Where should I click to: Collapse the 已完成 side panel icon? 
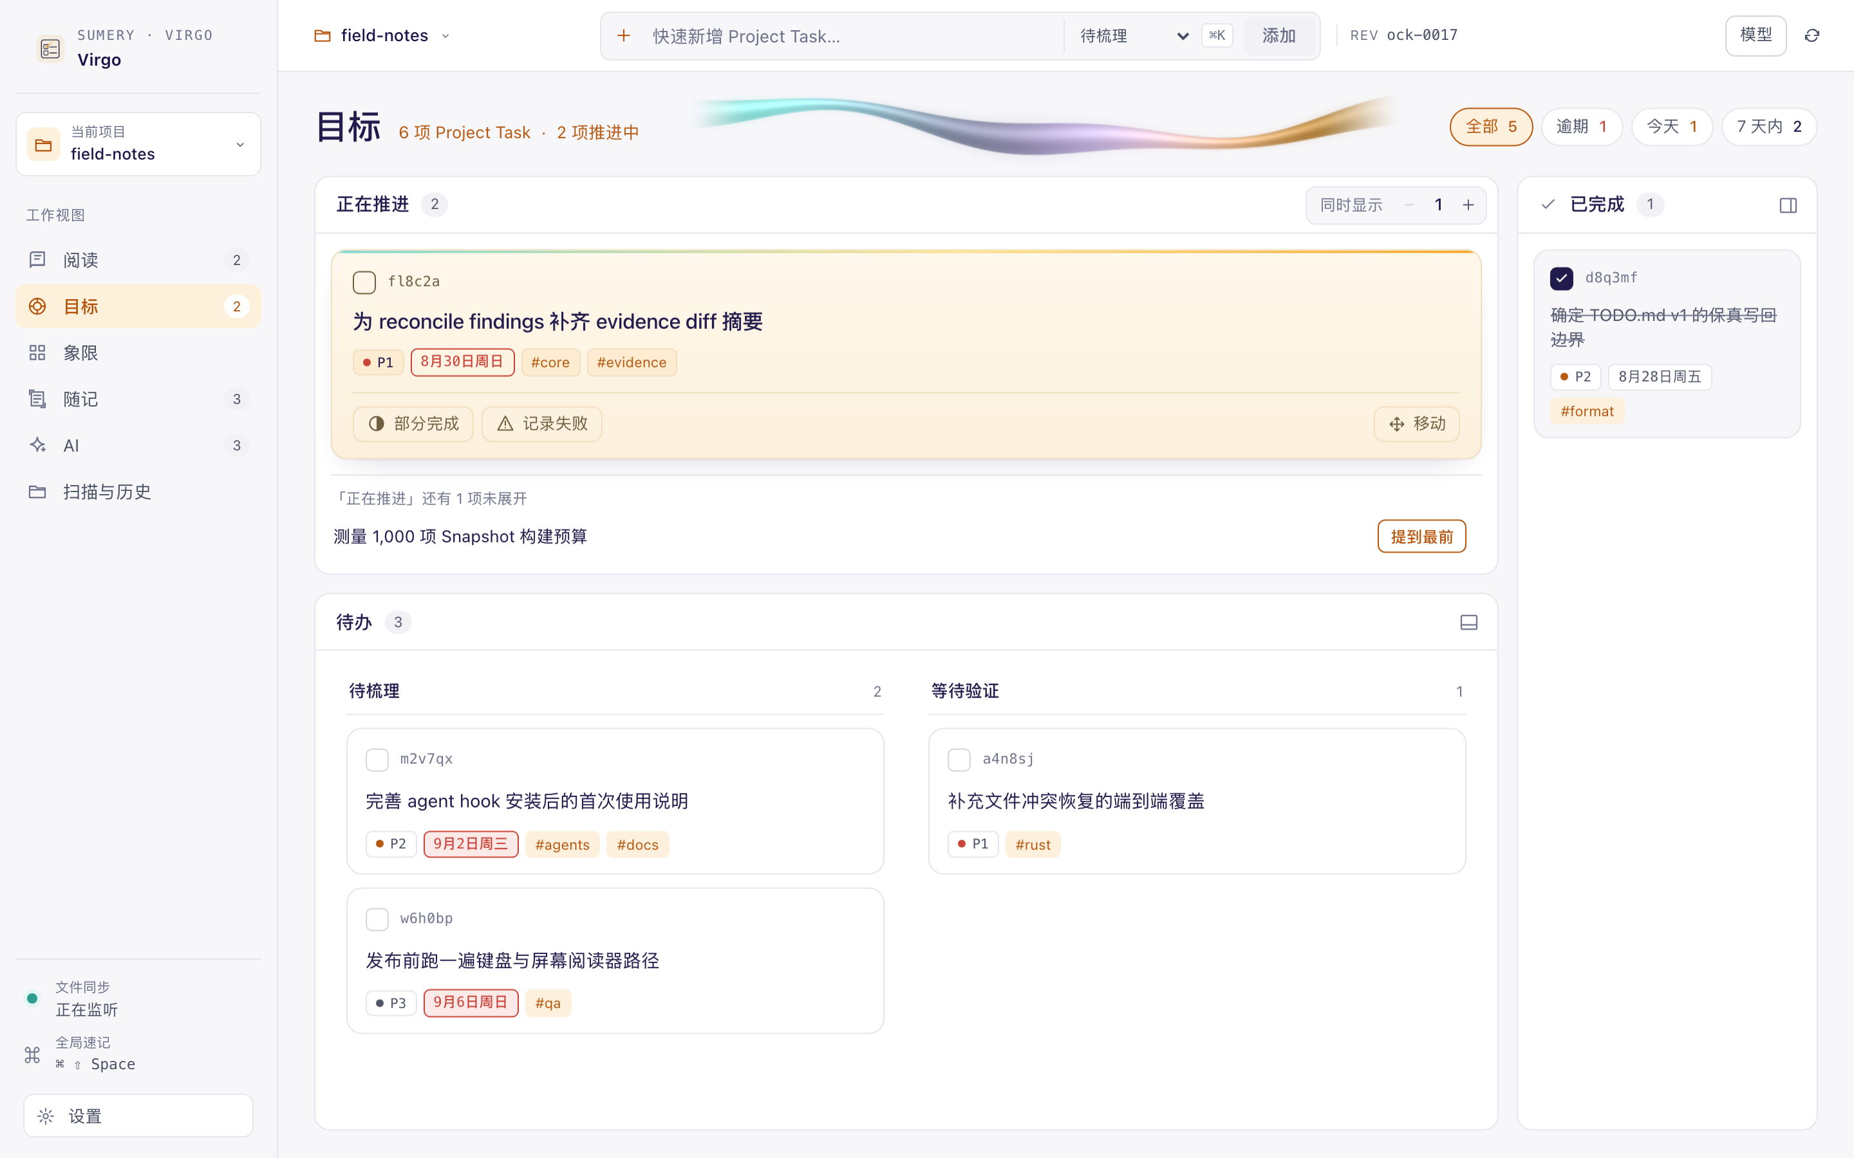point(1788,205)
